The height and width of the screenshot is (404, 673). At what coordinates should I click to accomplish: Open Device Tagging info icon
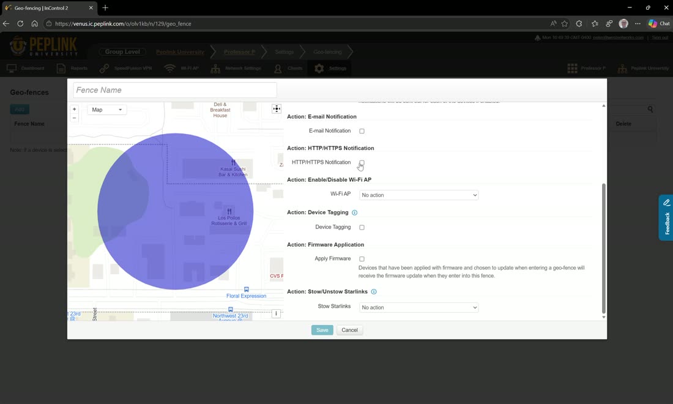(354, 212)
